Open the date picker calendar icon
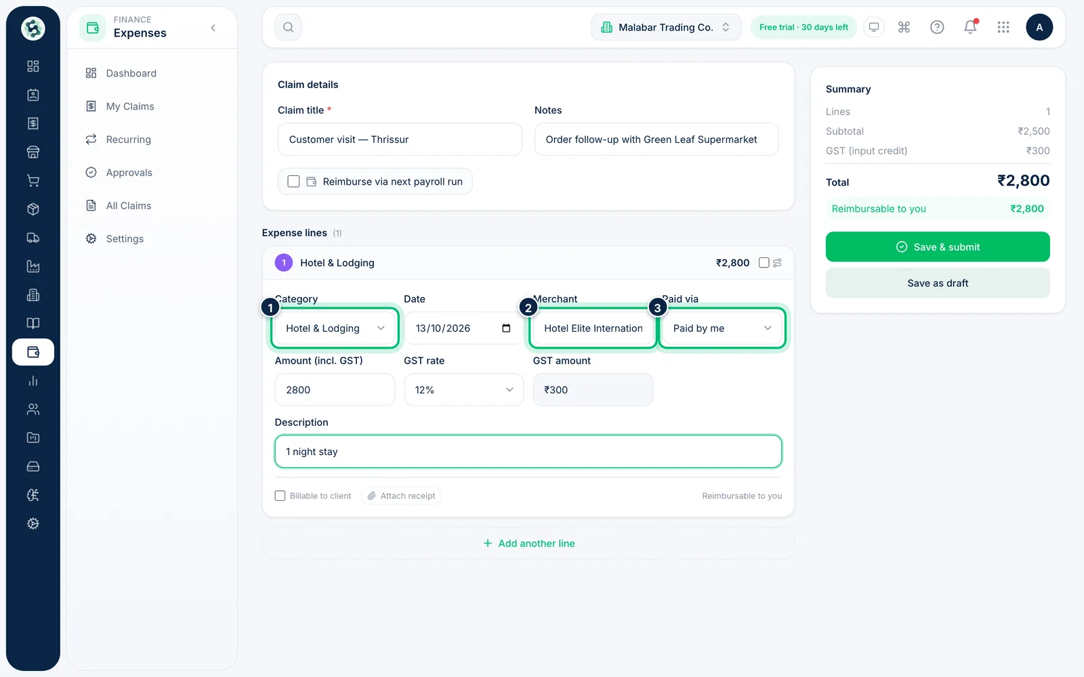 point(506,328)
